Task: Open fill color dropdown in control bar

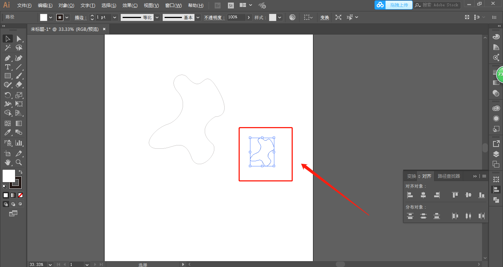Action: click(x=50, y=17)
